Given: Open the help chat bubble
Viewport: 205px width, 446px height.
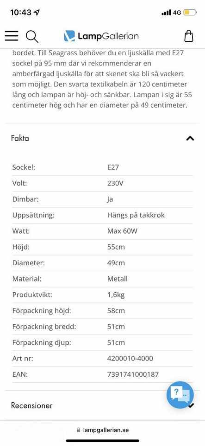Looking at the screenshot, I should pos(180,395).
